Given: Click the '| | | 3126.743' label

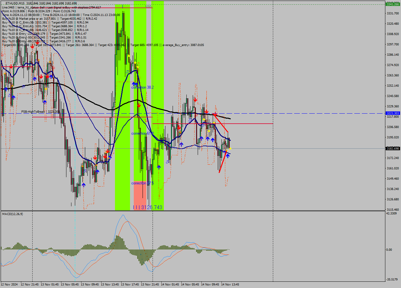Looking at the screenshot, I should coord(148,207).
